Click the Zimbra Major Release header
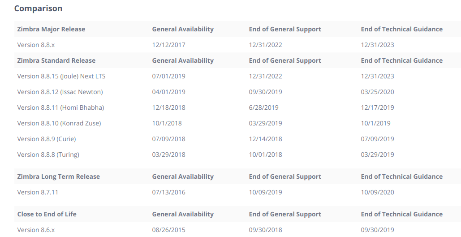The image size is (461, 237). [x=51, y=29]
